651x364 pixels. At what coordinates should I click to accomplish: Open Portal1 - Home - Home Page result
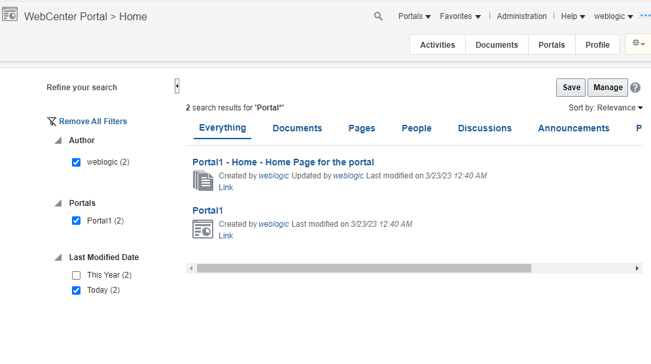[x=283, y=162]
